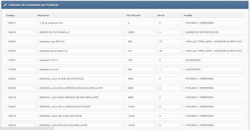Click product field Adaptador galvanizado 1/2

(x=80, y=51)
